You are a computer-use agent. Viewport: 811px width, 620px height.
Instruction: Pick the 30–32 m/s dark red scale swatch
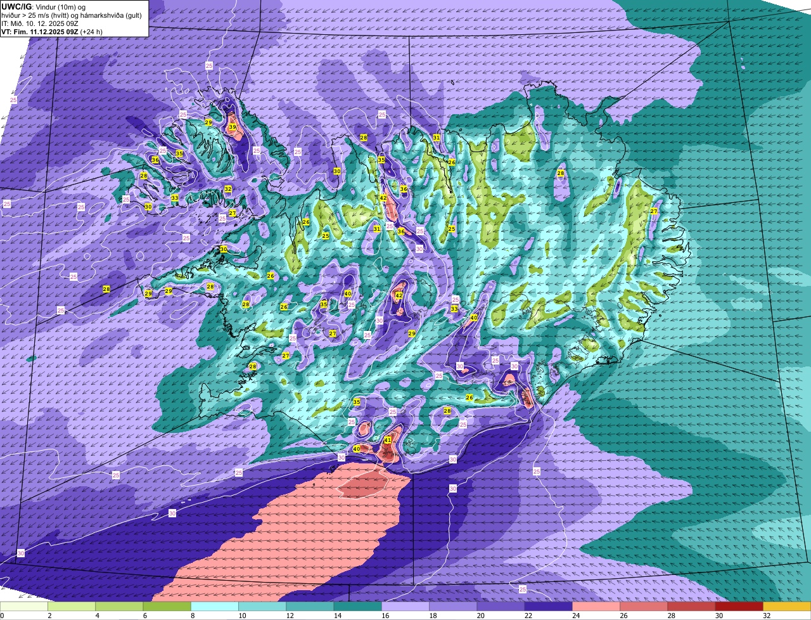pyautogui.click(x=739, y=606)
